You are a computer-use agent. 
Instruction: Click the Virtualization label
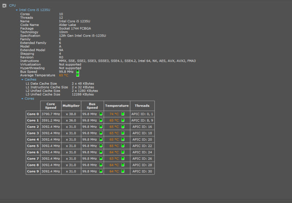30,64
